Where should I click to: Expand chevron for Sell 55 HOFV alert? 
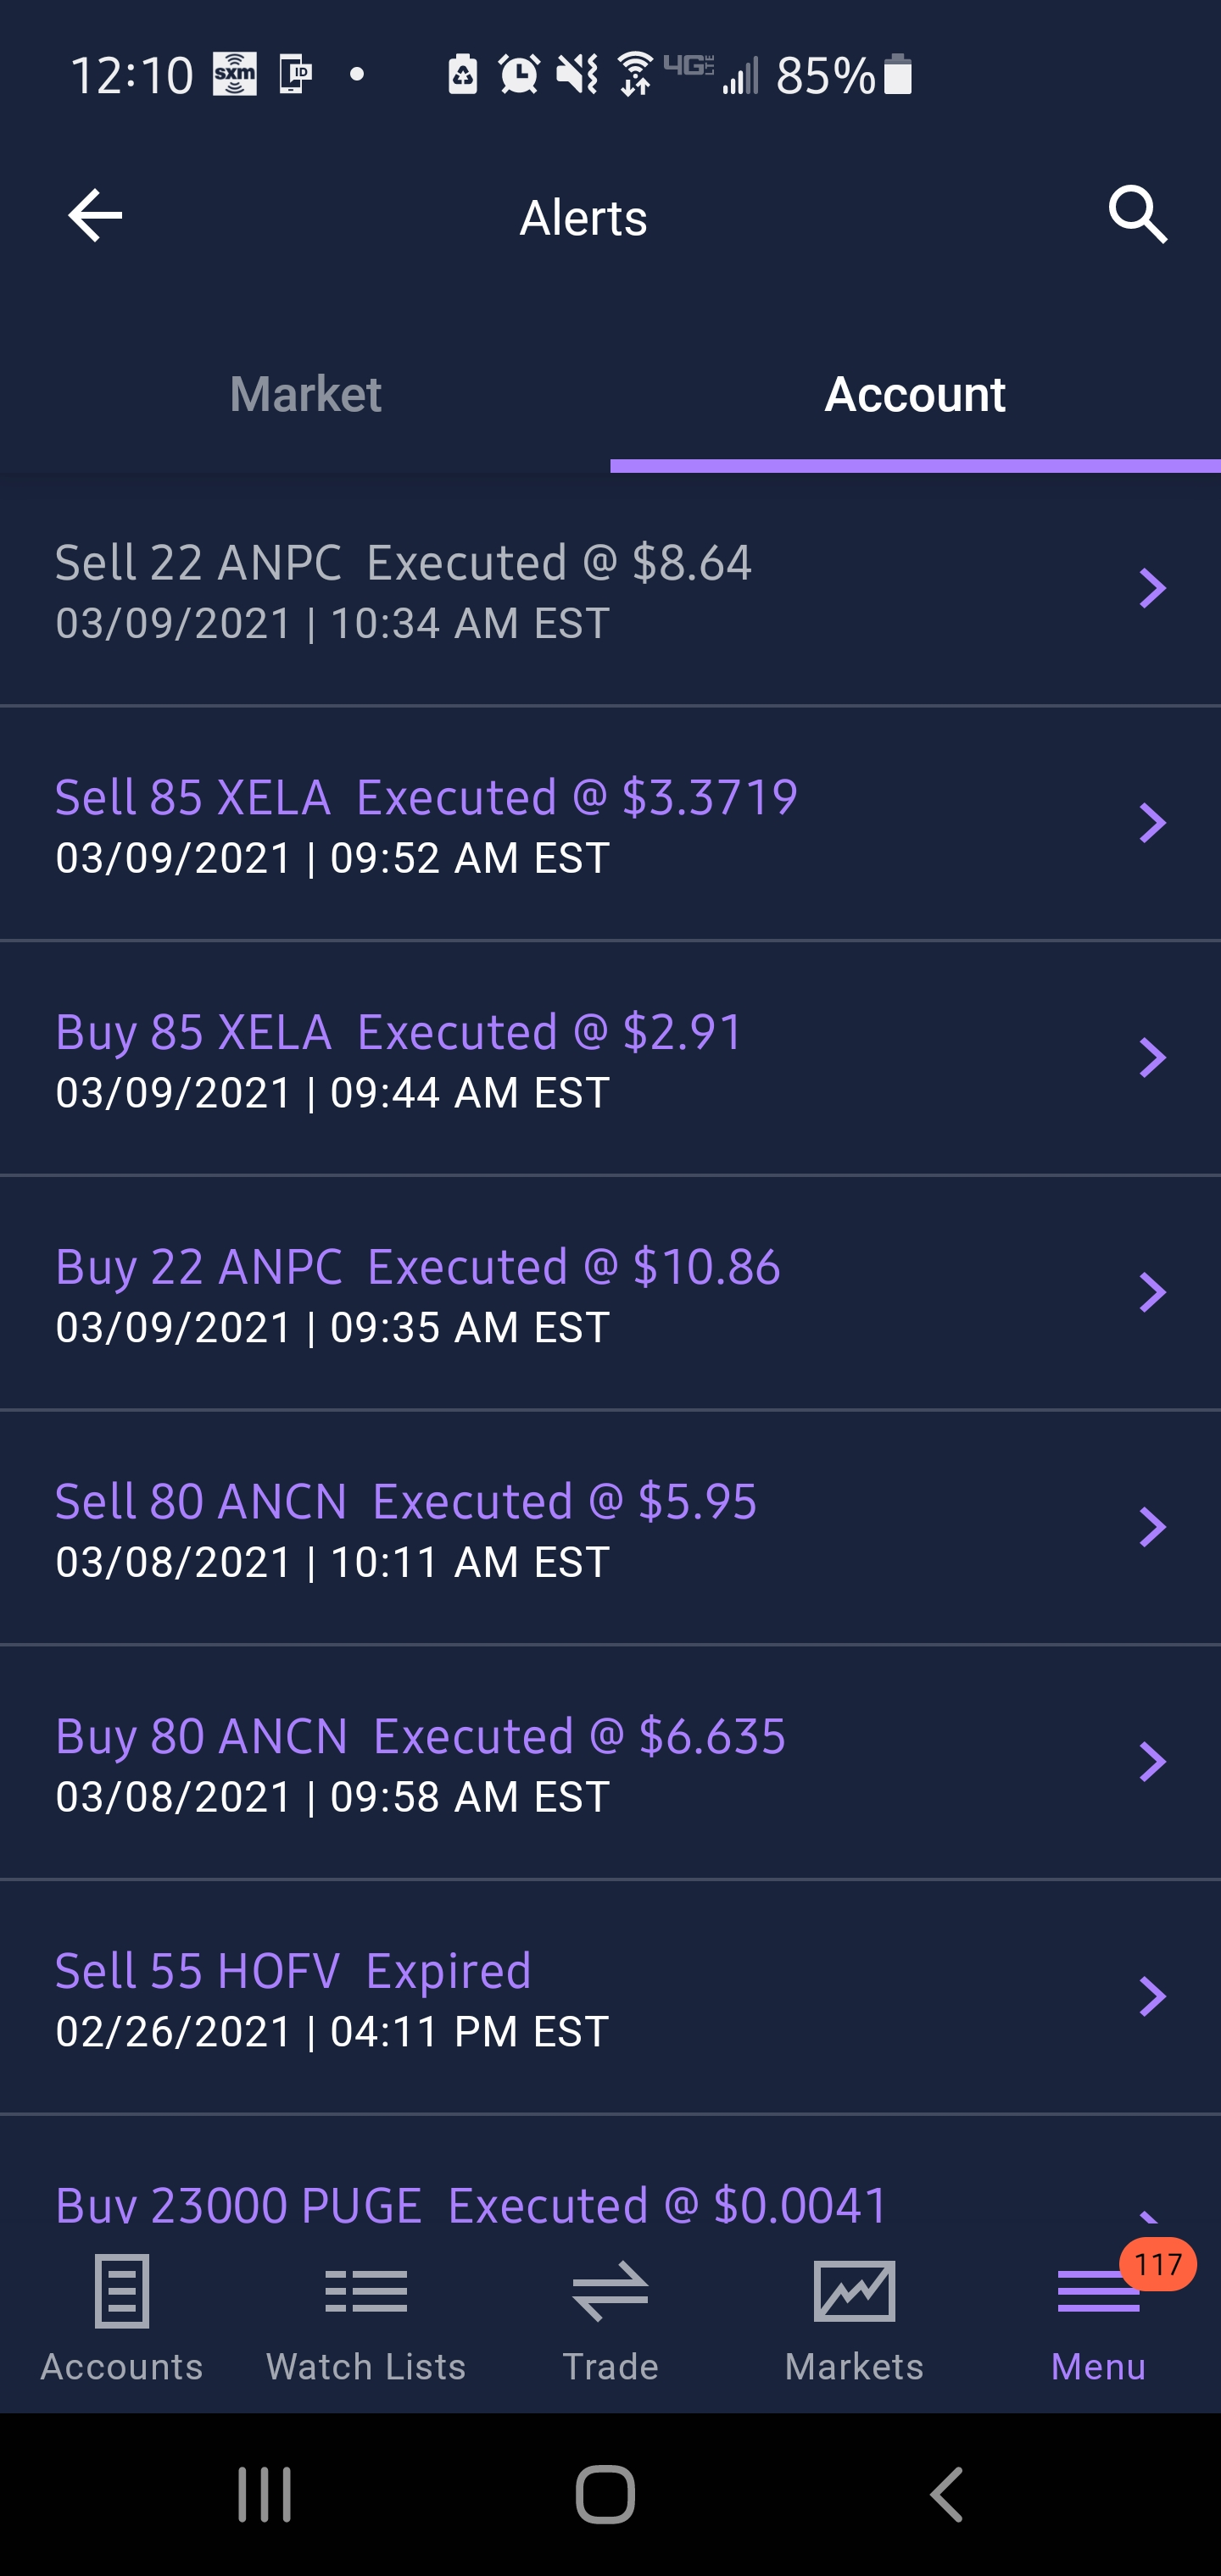(x=1153, y=1997)
